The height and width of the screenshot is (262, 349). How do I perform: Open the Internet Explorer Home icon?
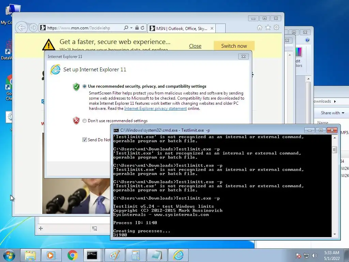click(259, 27)
